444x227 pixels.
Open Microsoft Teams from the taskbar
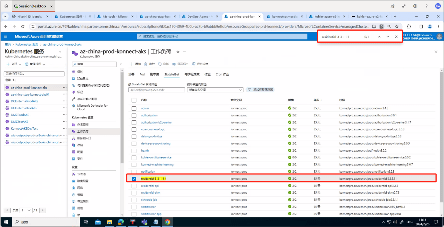coord(144,222)
